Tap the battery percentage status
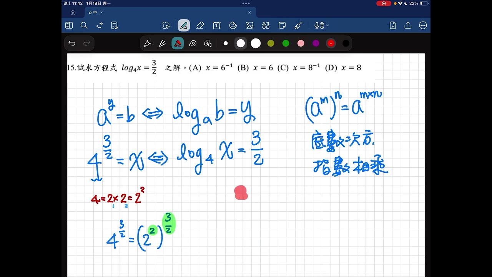Image resolution: width=492 pixels, height=277 pixels. point(414,3)
